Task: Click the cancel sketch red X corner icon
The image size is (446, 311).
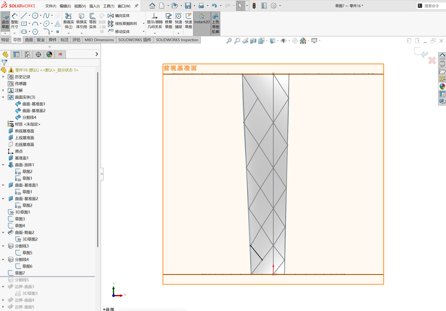Action: (x=432, y=60)
